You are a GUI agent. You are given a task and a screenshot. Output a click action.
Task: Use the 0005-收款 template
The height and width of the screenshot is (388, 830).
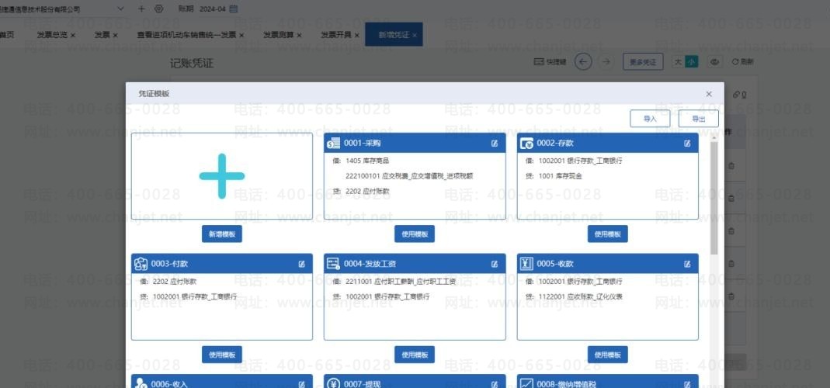pyautogui.click(x=607, y=355)
